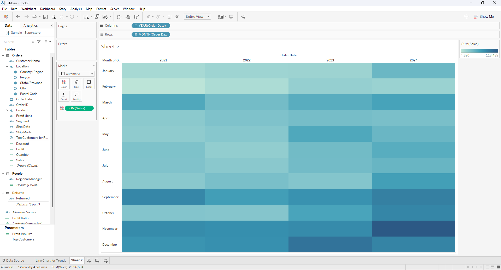Open the Analysis menu

pyautogui.click(x=76, y=9)
